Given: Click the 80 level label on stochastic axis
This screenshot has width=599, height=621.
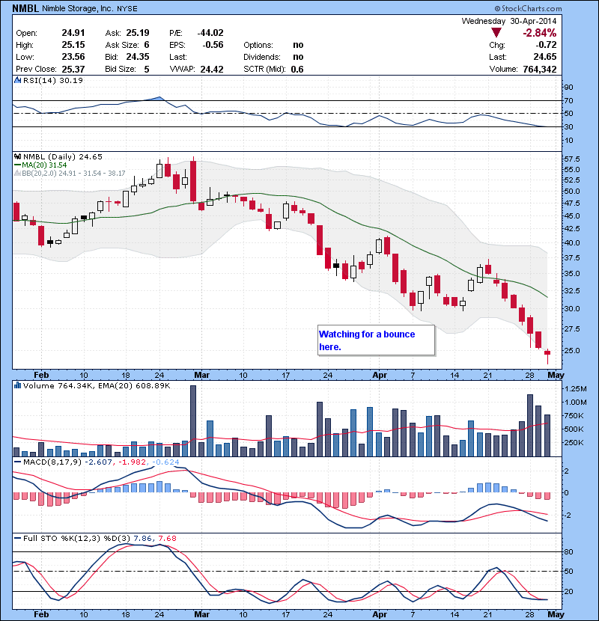Looking at the screenshot, I should click(569, 551).
